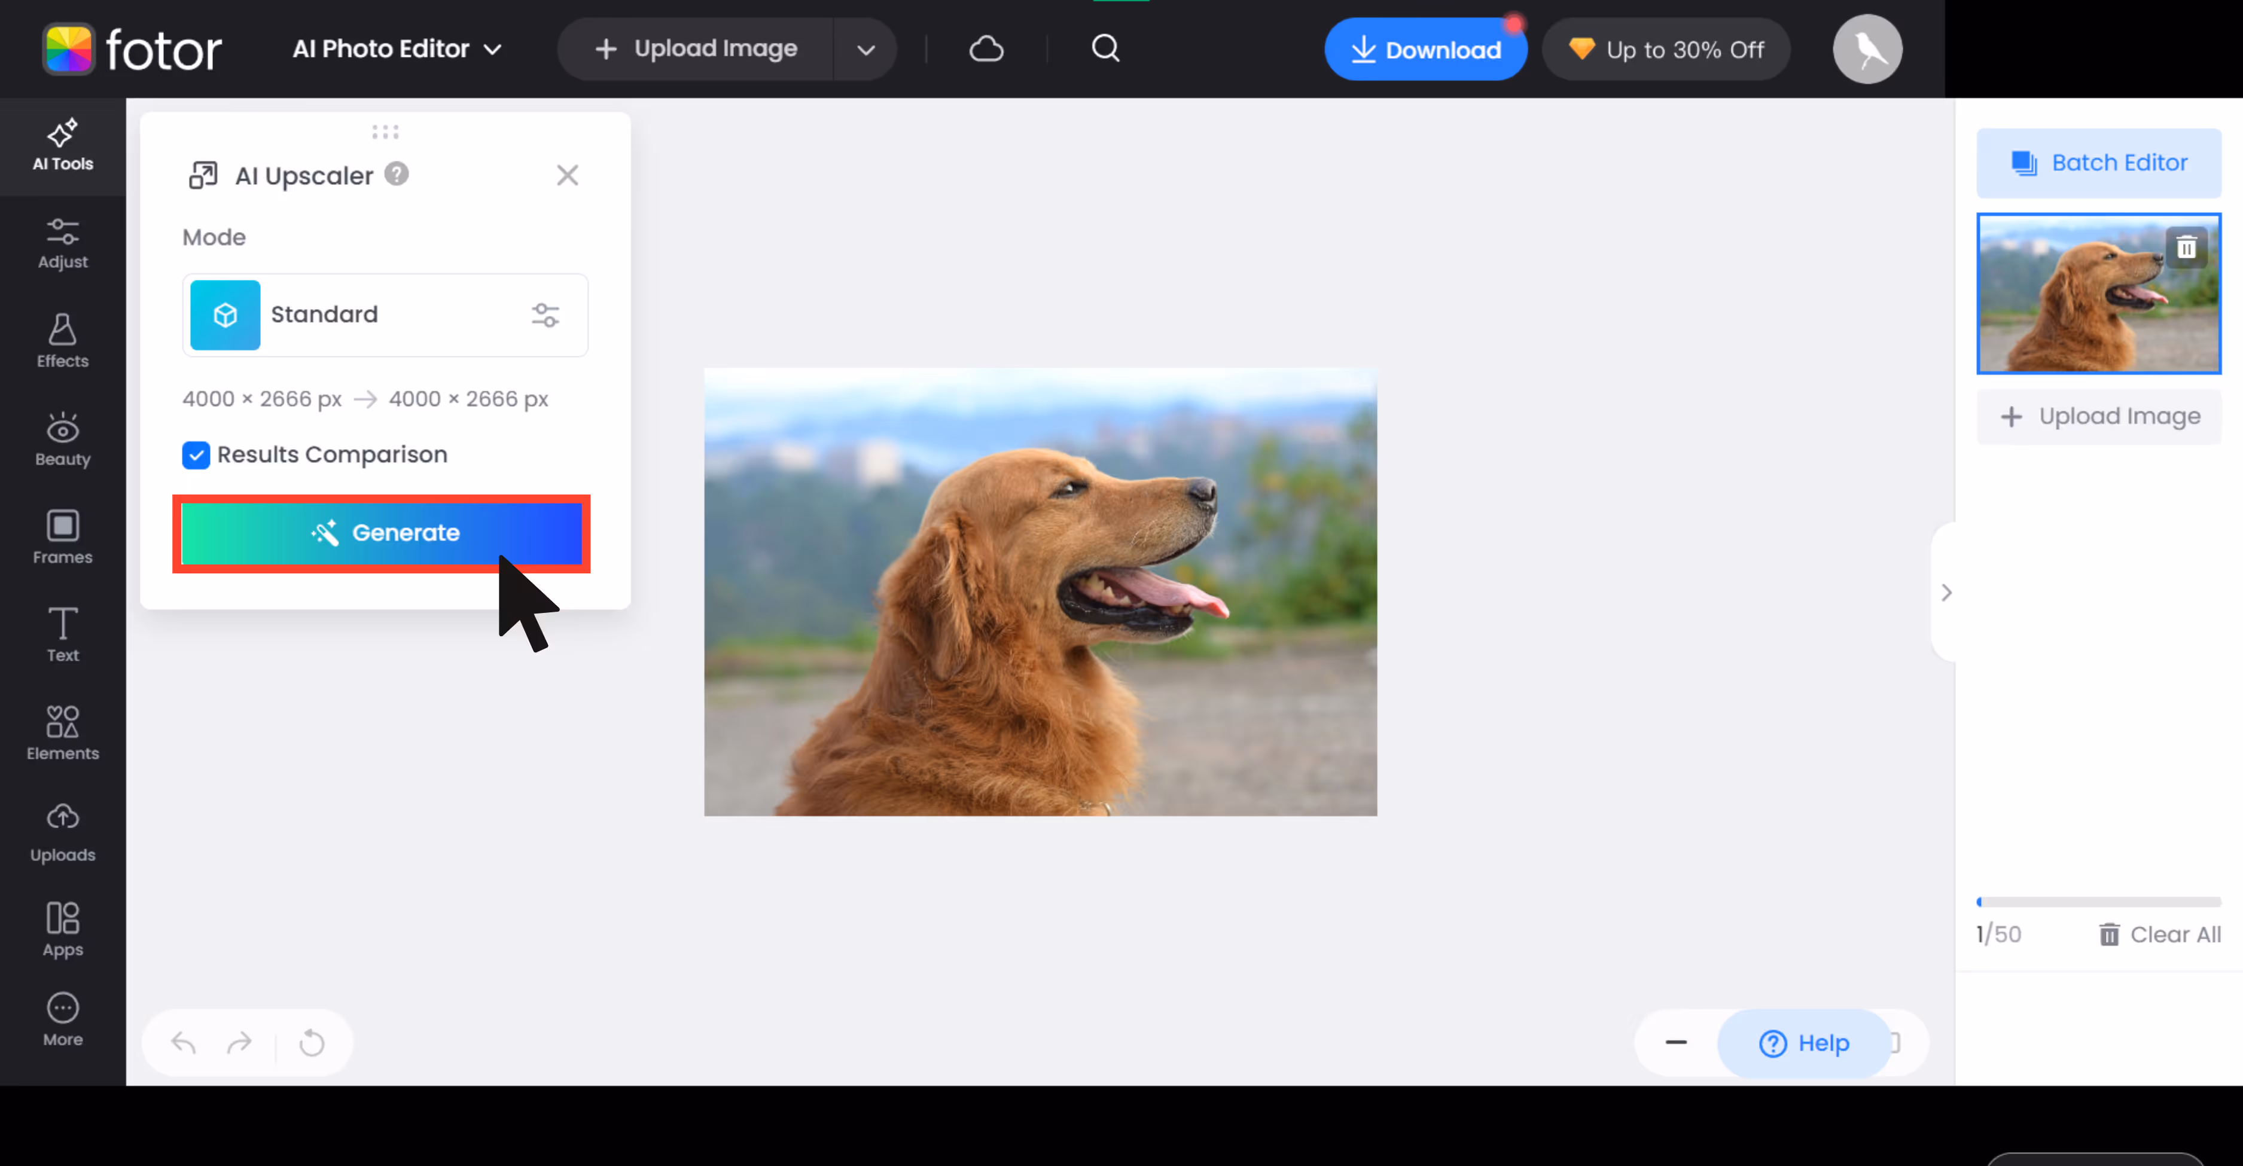Click the undo arrow
Viewport: 2243px width, 1166px height.
tap(184, 1042)
